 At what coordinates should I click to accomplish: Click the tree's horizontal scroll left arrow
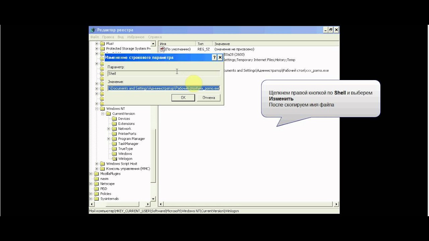[x=91, y=204]
